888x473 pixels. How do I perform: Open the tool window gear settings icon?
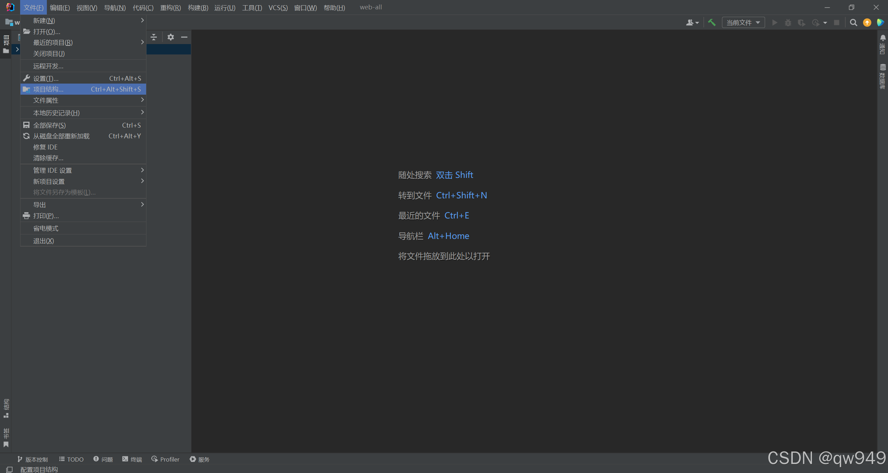click(x=170, y=37)
